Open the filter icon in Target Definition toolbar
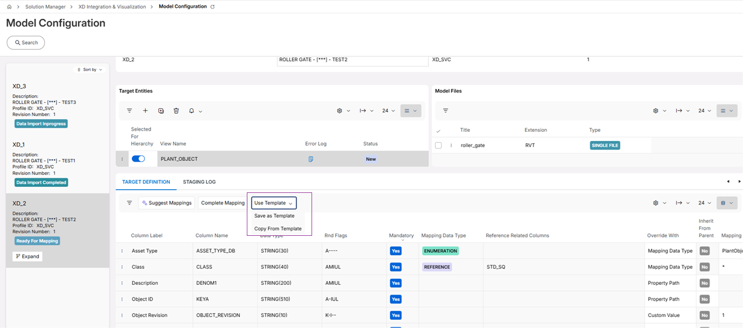This screenshot has width=744, height=329. click(129, 203)
